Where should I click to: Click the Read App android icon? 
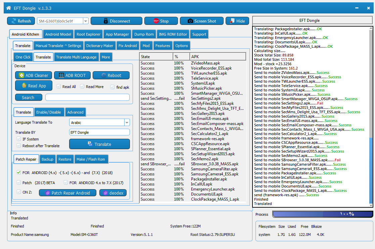click(x=24, y=85)
